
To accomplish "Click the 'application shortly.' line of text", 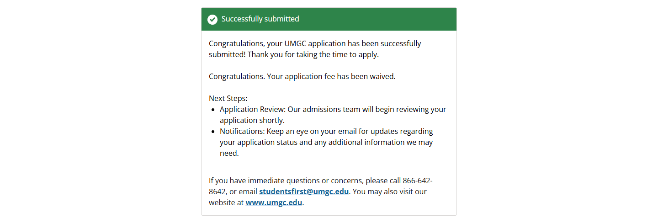I will tap(252, 120).
